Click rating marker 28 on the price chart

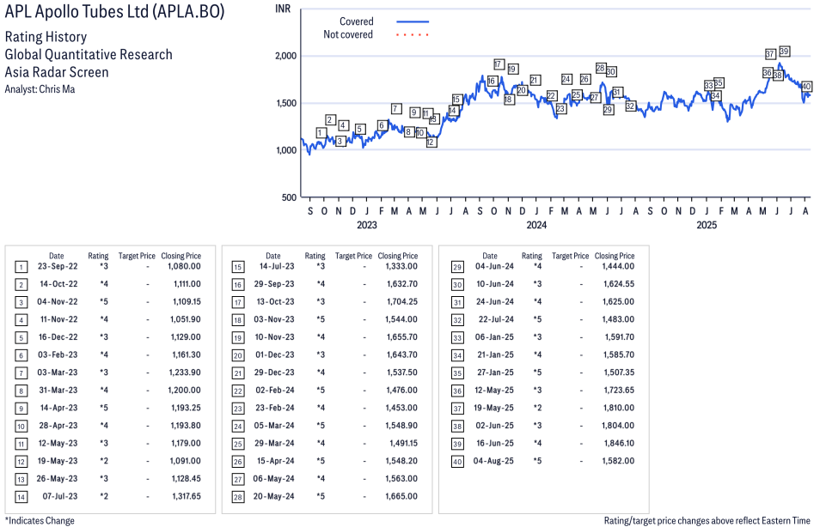point(600,68)
